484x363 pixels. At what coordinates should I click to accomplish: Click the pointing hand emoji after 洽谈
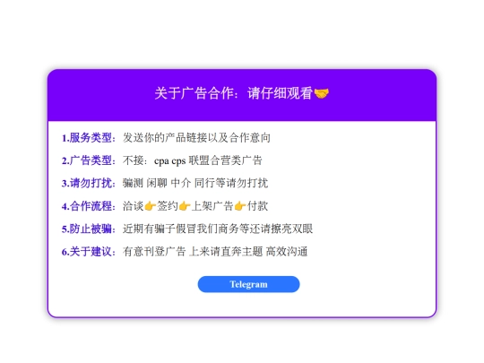(x=150, y=205)
